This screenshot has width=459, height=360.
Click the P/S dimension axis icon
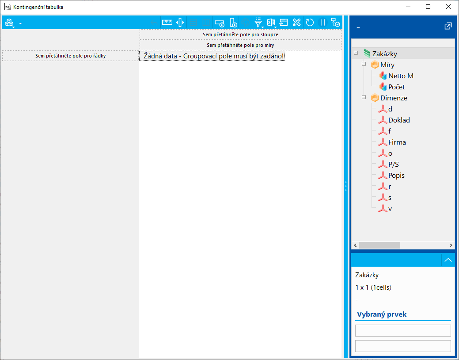pyautogui.click(x=383, y=164)
